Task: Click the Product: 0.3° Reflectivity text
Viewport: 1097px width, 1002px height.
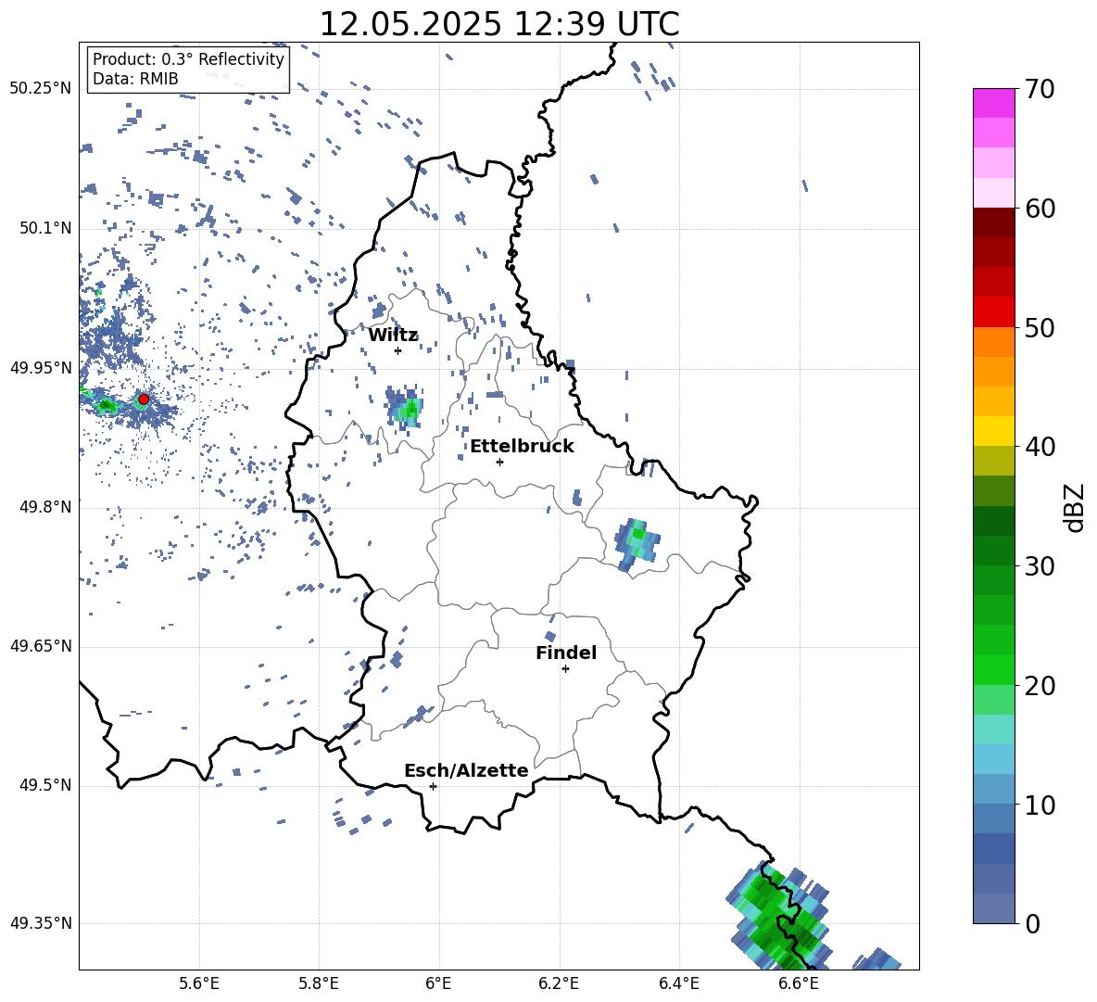Action: coord(188,59)
